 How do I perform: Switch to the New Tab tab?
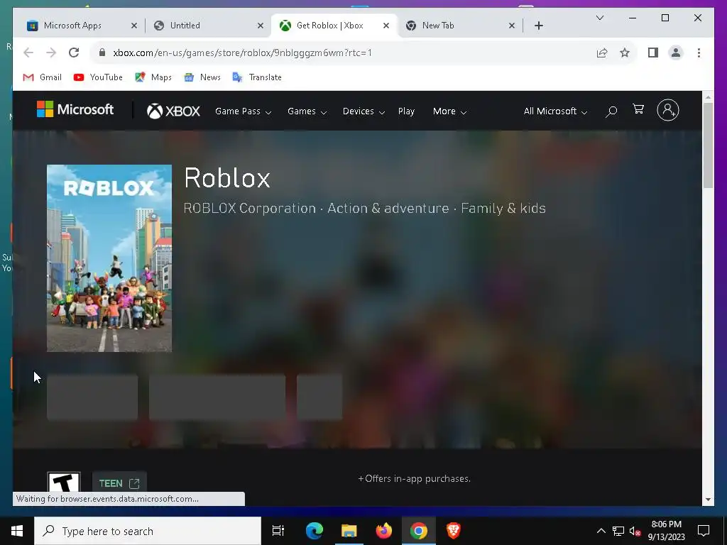coord(438,26)
